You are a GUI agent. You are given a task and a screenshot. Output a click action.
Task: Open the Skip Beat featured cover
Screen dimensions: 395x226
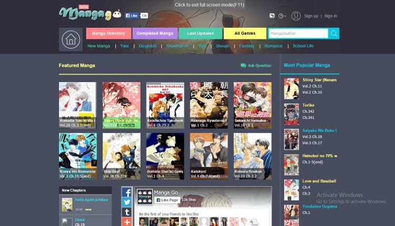[x=122, y=156]
